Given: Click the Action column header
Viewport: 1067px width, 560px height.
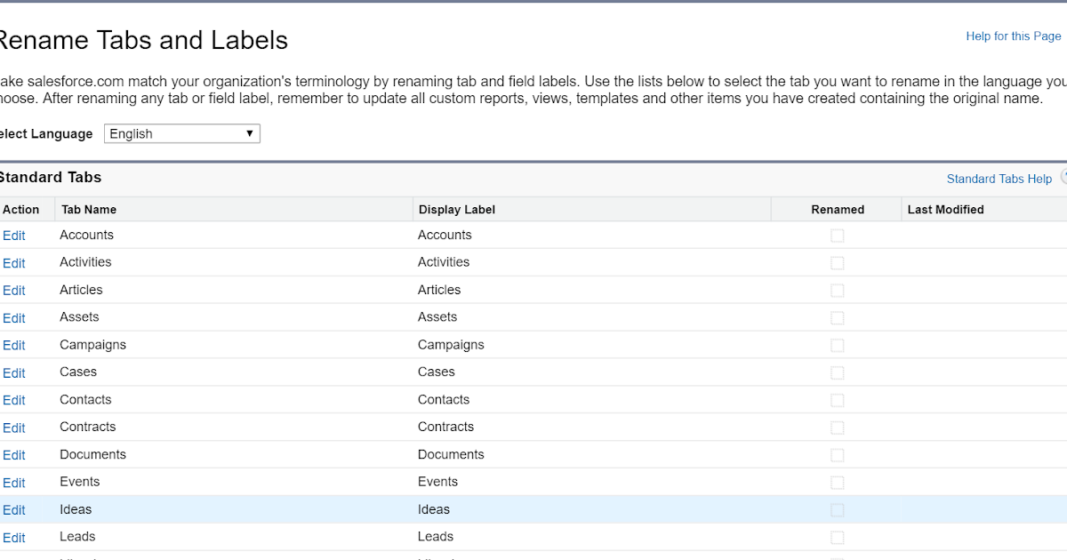Looking at the screenshot, I should click(21, 210).
